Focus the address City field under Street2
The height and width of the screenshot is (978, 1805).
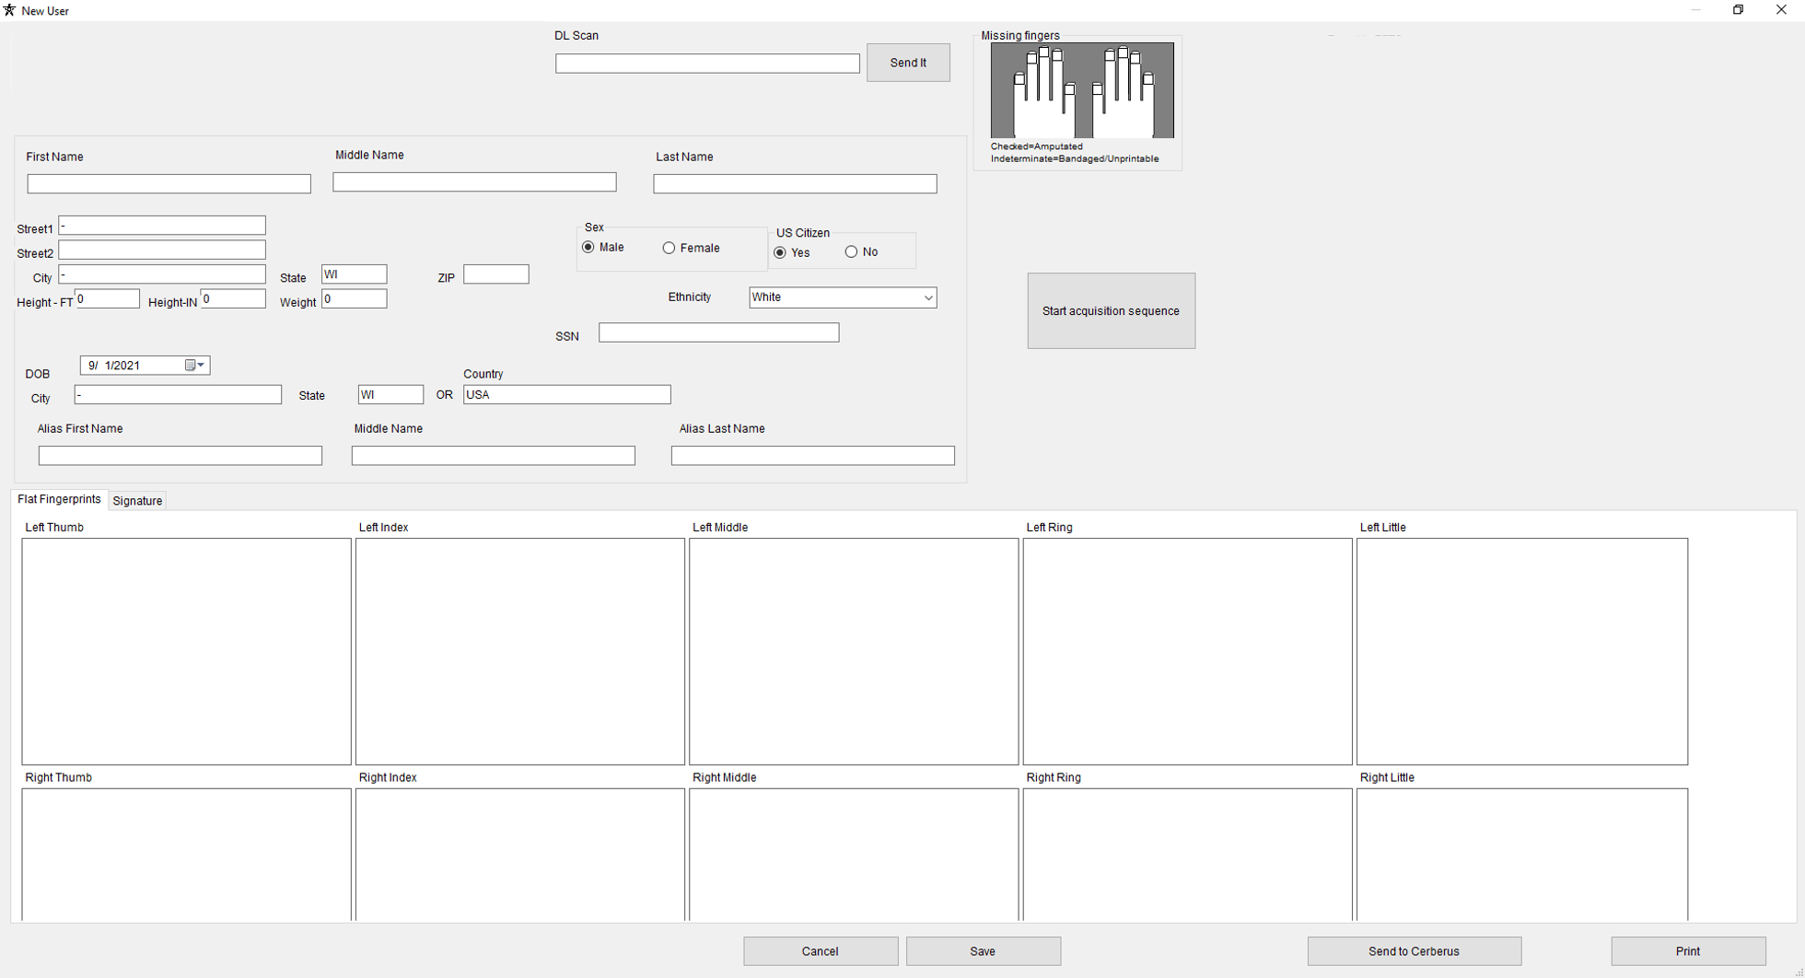coord(162,274)
